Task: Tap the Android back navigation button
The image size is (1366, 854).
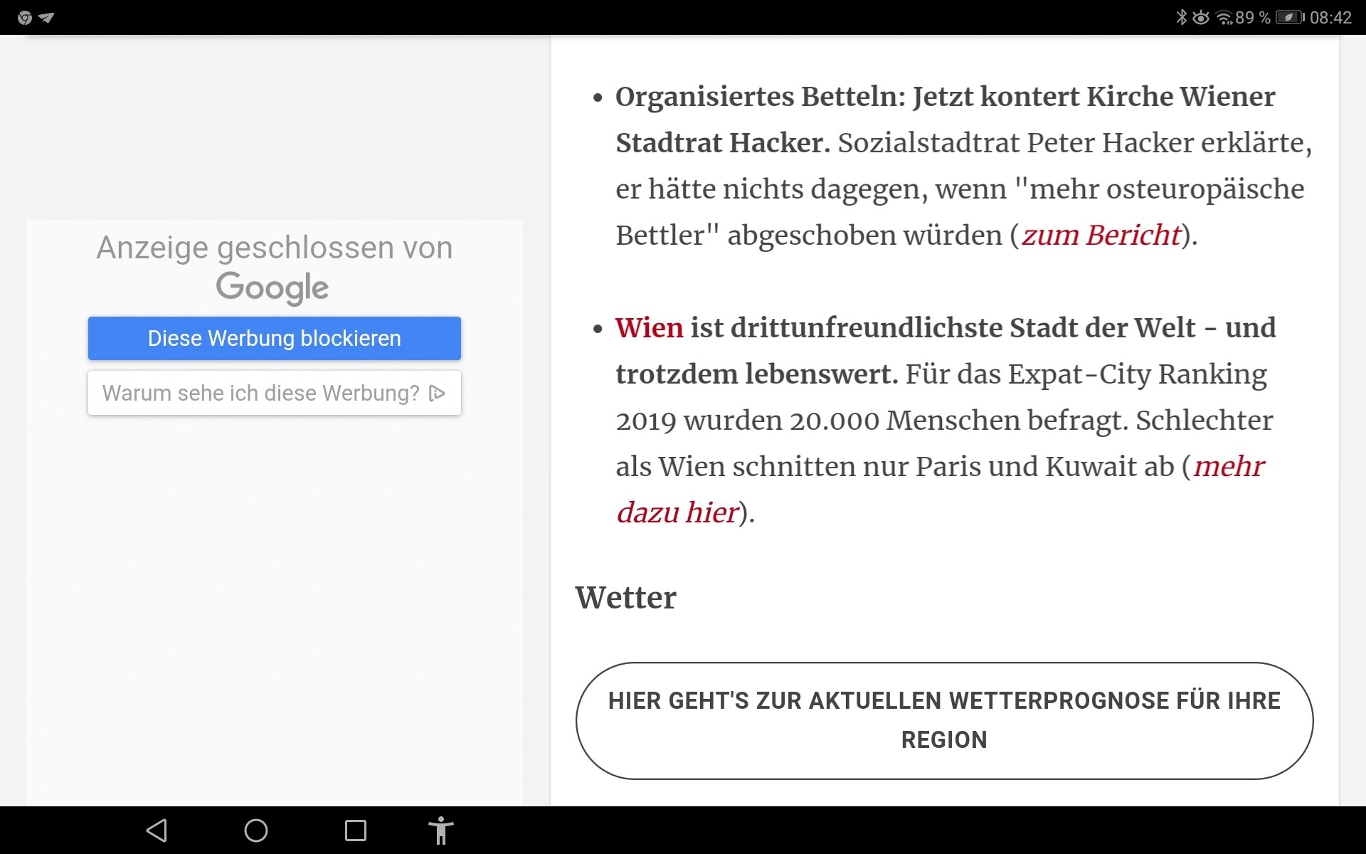Action: [157, 831]
